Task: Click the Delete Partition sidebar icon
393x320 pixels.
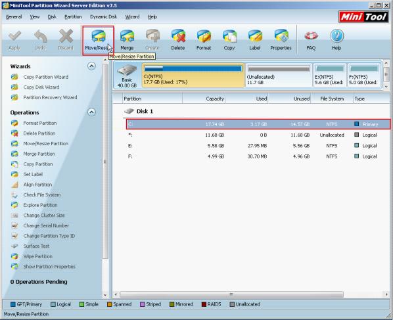Action: (x=14, y=133)
